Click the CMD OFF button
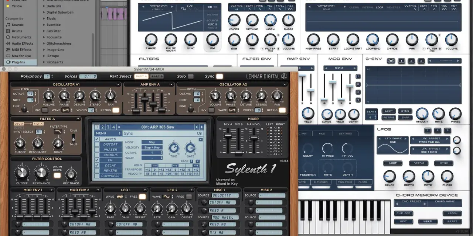 (404, 213)
